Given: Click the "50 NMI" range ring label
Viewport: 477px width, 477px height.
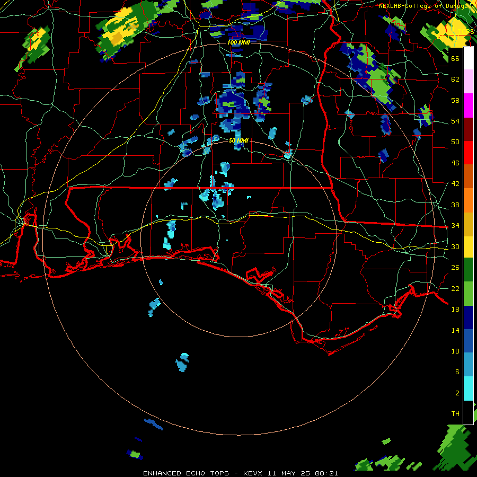Looking at the screenshot, I should pyautogui.click(x=238, y=140).
